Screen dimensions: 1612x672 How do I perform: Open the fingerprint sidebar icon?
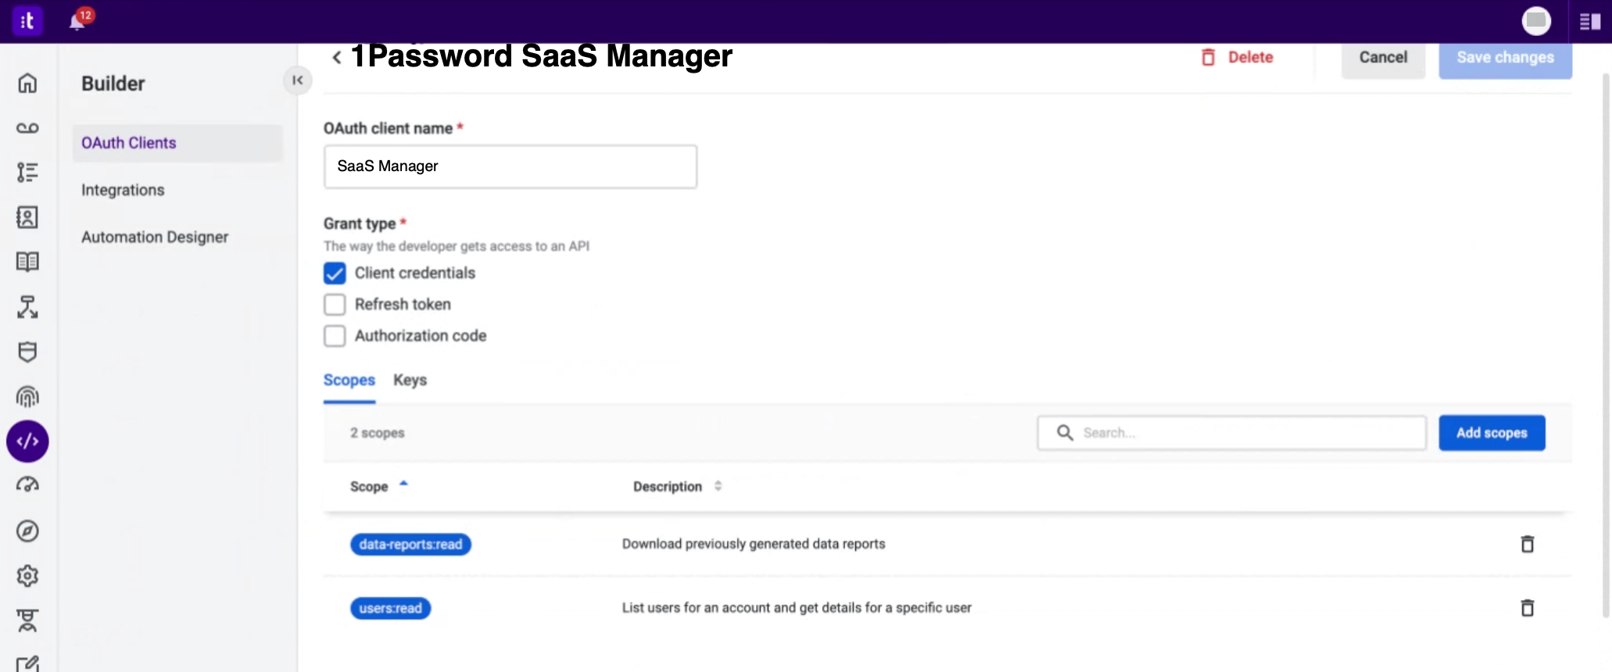click(27, 397)
